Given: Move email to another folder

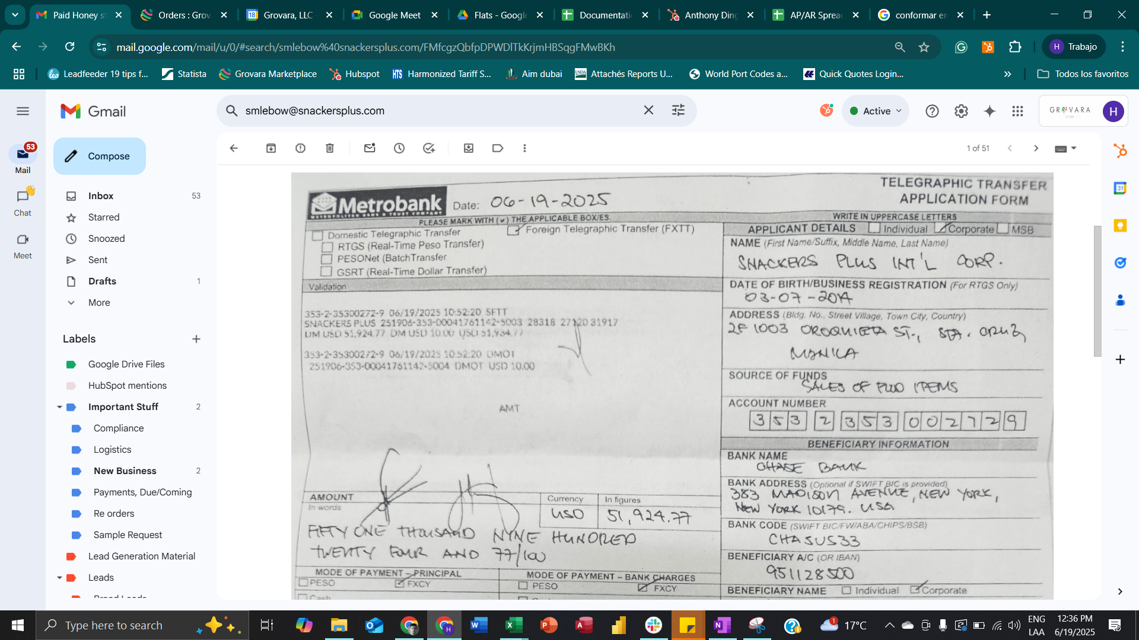Looking at the screenshot, I should pos(469,148).
